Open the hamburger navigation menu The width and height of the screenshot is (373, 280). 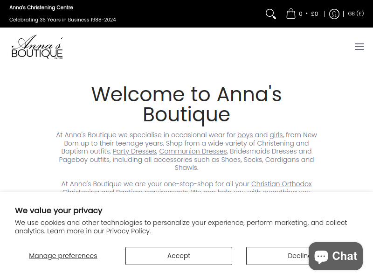(359, 46)
